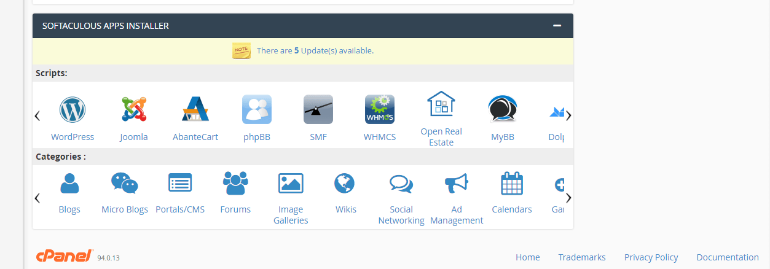The width and height of the screenshot is (770, 269).
Task: Show next categories with right arrow
Action: pos(568,198)
